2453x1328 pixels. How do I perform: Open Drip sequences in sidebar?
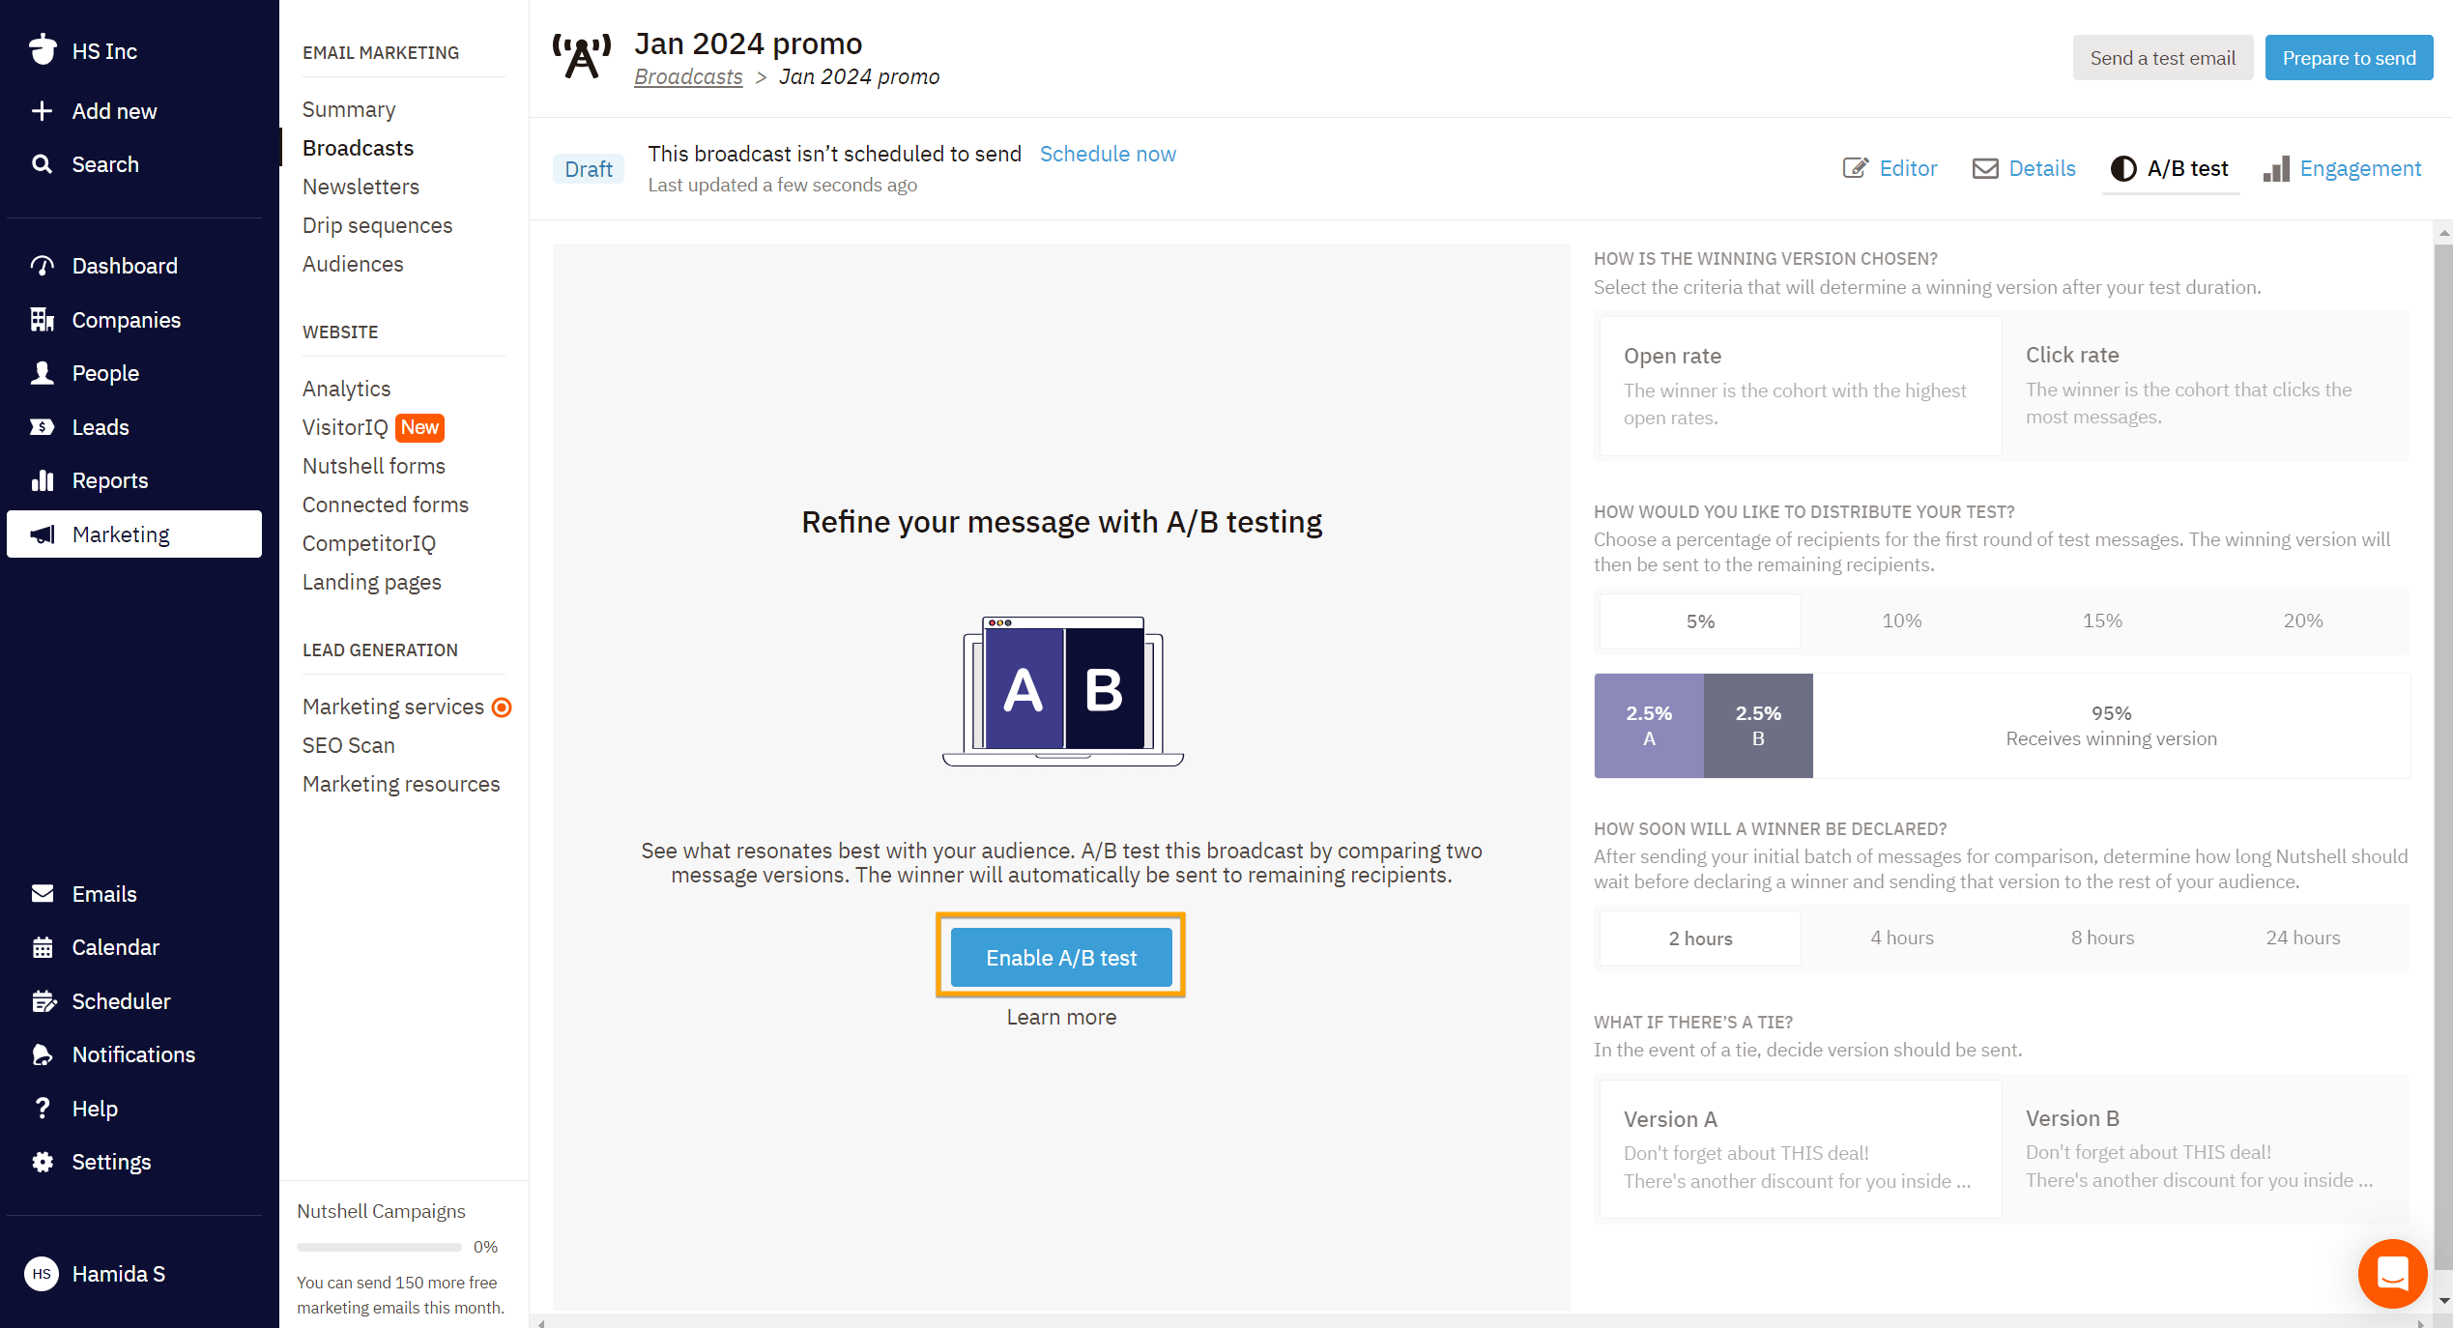point(377,225)
